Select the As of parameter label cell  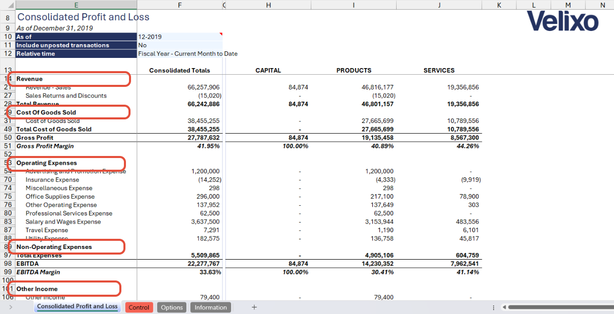[76, 37]
